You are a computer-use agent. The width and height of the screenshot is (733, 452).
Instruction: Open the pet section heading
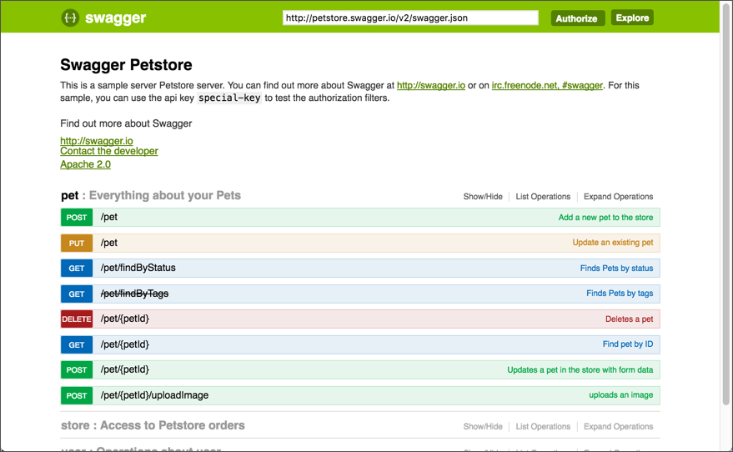tap(69, 196)
